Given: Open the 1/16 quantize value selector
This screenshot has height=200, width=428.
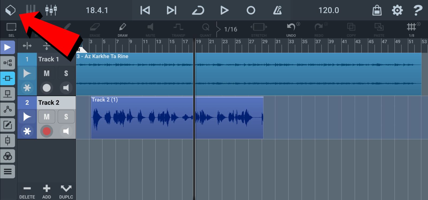Looking at the screenshot, I should (230, 29).
